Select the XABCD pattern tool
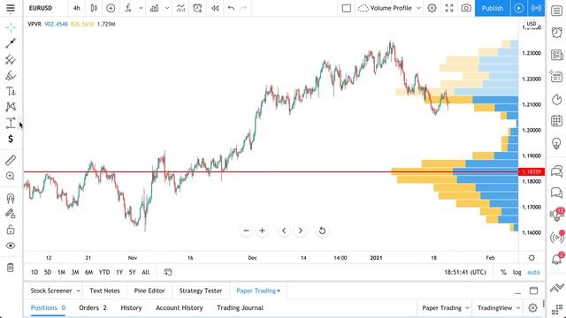 (x=11, y=107)
